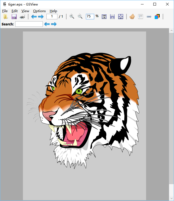
Task: Go to next page with right arrow
Action: point(41,17)
